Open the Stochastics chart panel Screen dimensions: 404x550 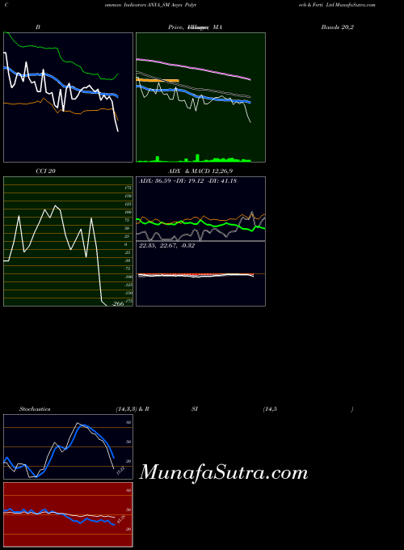point(69,446)
